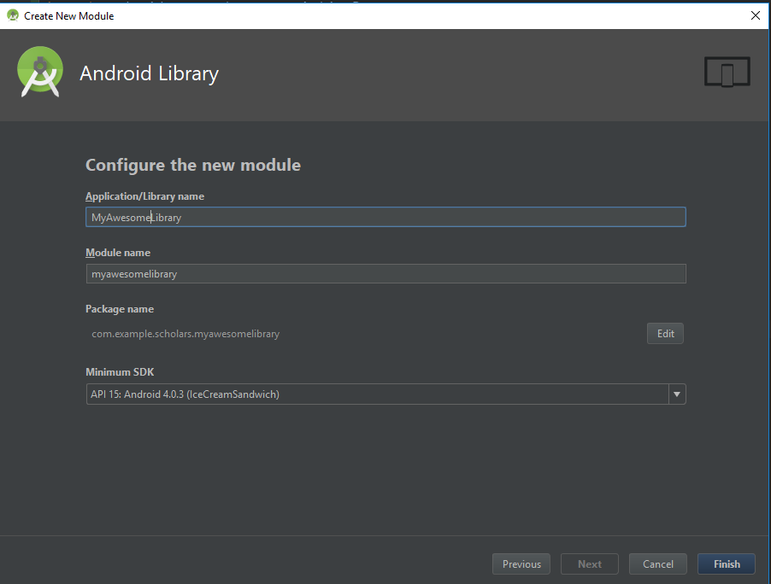Click the Module name label
Image resolution: width=771 pixels, height=584 pixels.
click(118, 252)
